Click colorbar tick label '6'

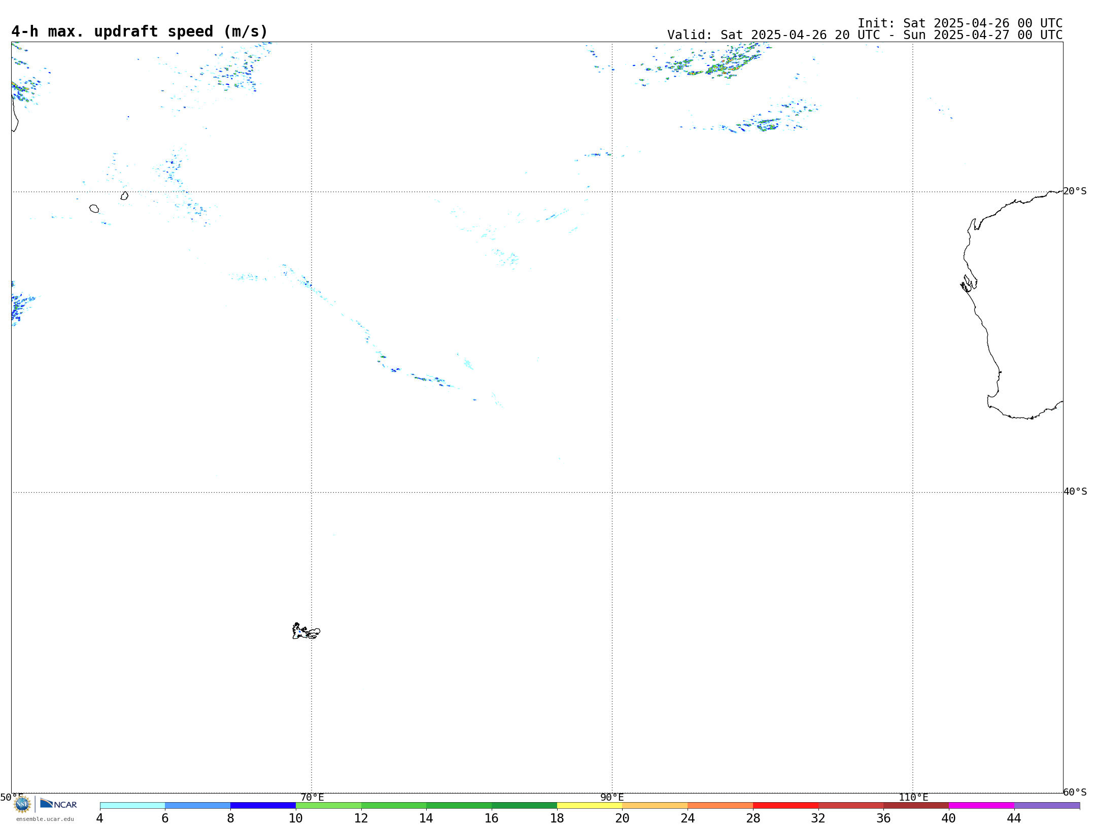tap(165, 818)
